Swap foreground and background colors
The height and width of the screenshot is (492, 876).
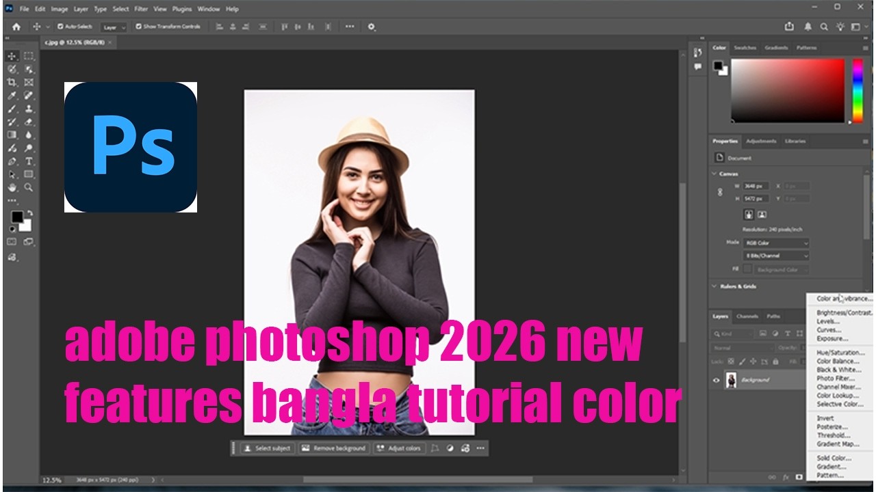point(29,213)
